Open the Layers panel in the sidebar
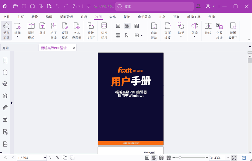Image resolution: width=252 pixels, height=161 pixels. click(5, 96)
